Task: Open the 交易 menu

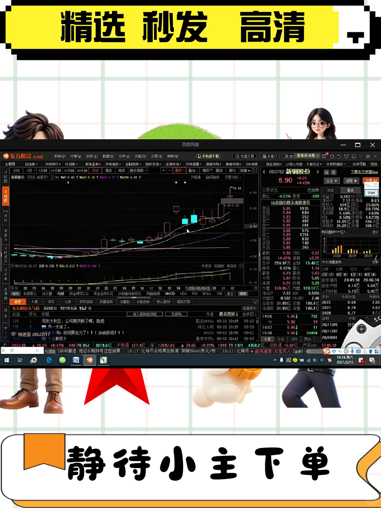Action: tap(157, 156)
